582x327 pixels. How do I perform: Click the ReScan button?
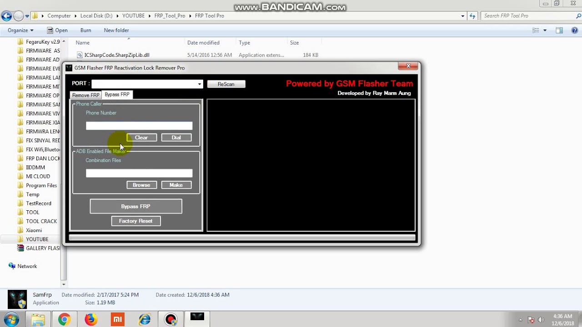click(226, 84)
